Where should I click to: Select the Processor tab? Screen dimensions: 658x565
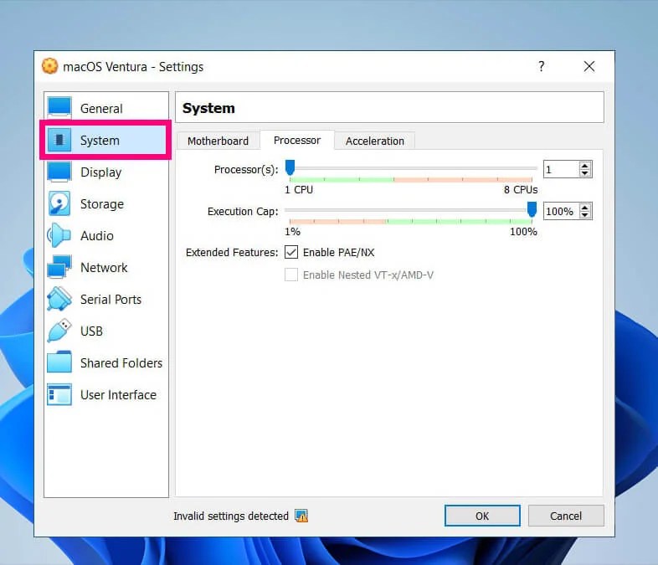point(297,140)
